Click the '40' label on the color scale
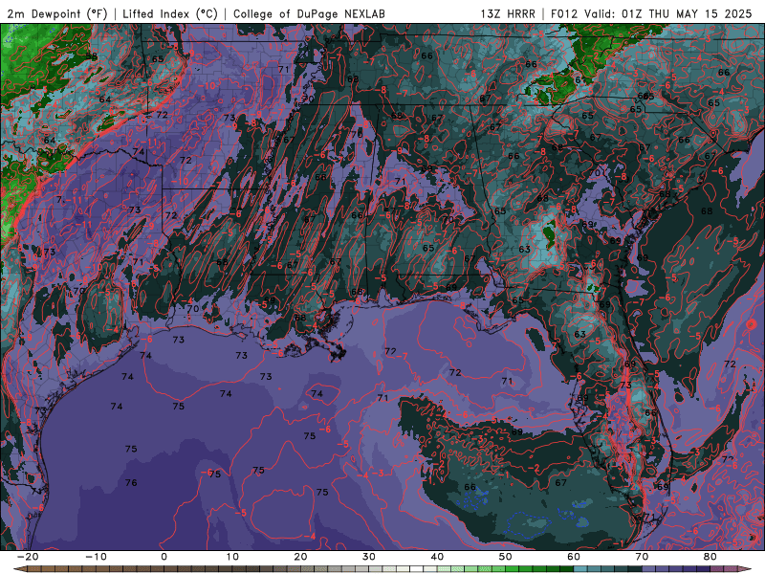The width and height of the screenshot is (765, 574). [437, 557]
